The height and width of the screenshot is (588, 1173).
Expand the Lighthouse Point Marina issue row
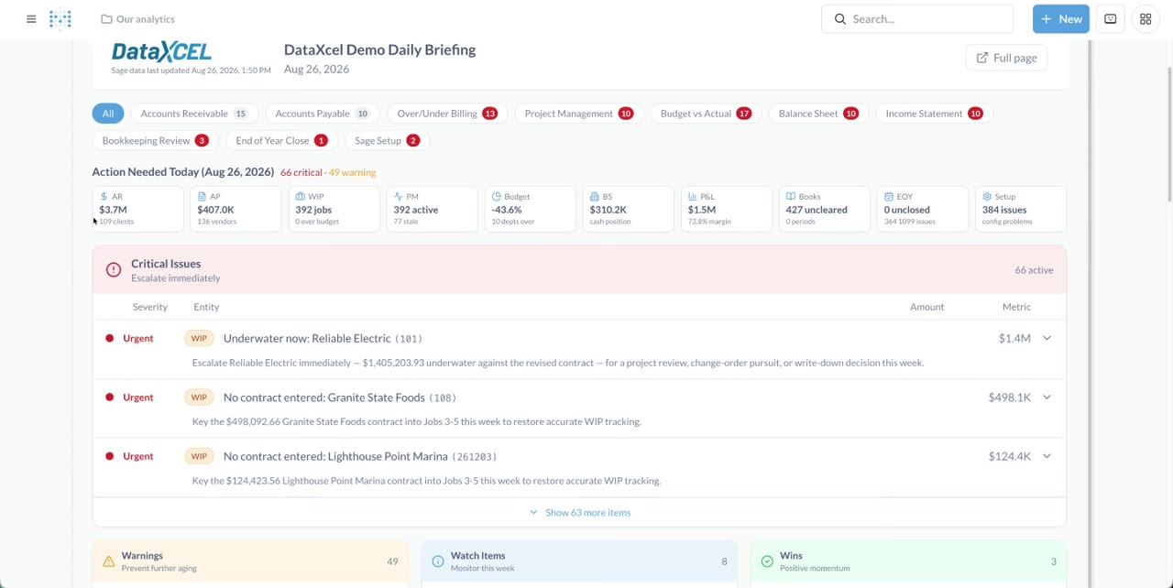point(1047,456)
